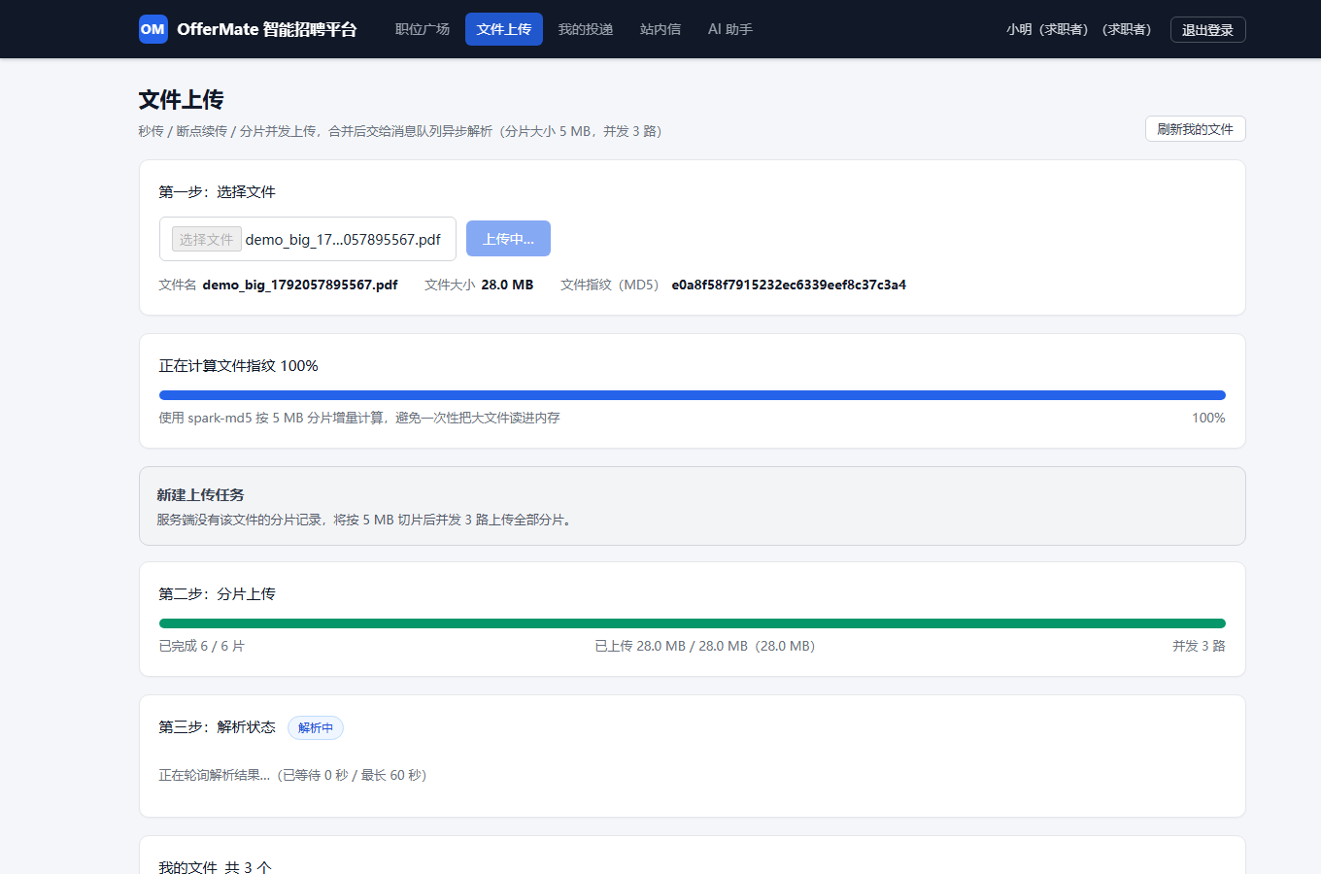Click the green chunk upload progress bar
The width and height of the screenshot is (1321, 874).
[x=693, y=623]
